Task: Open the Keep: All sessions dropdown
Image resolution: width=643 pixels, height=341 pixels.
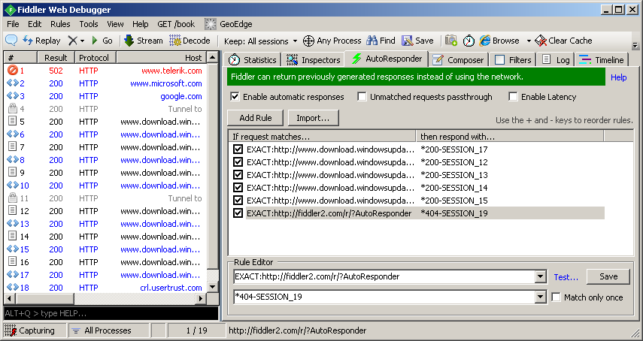Action: (260, 41)
